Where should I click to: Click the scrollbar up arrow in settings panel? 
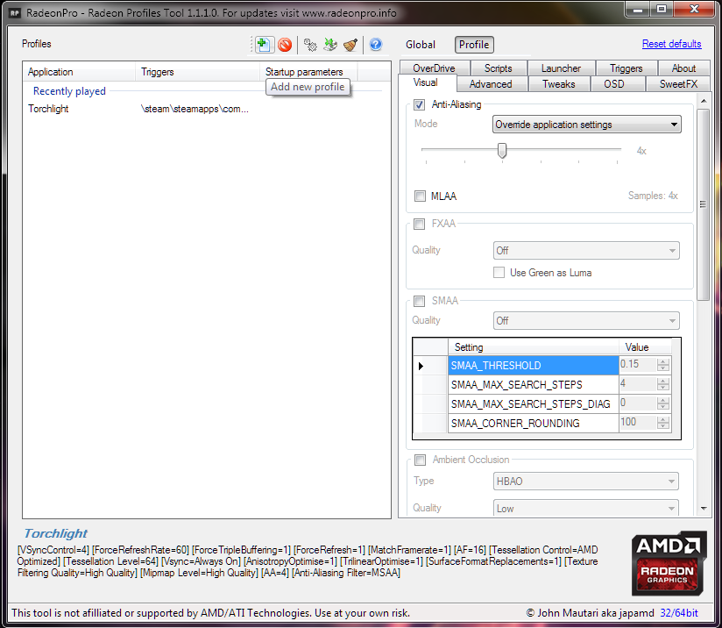point(703,101)
